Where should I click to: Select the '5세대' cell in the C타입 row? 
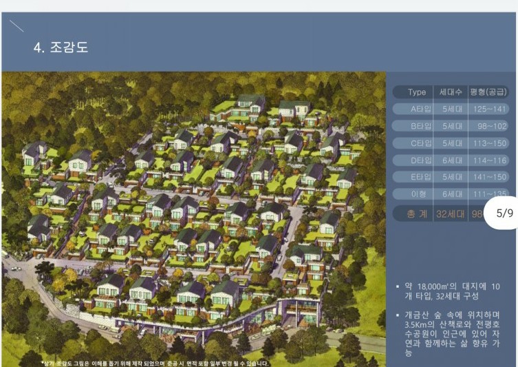click(x=452, y=143)
